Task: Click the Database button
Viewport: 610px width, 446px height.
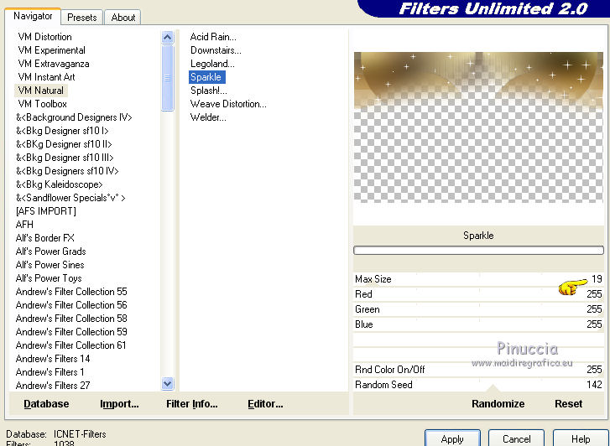Action: 46,404
